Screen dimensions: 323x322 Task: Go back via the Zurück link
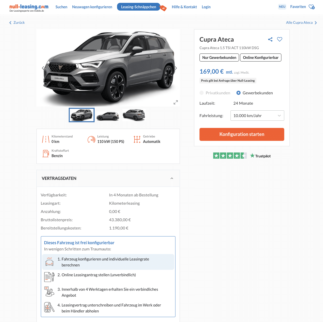pyautogui.click(x=17, y=23)
